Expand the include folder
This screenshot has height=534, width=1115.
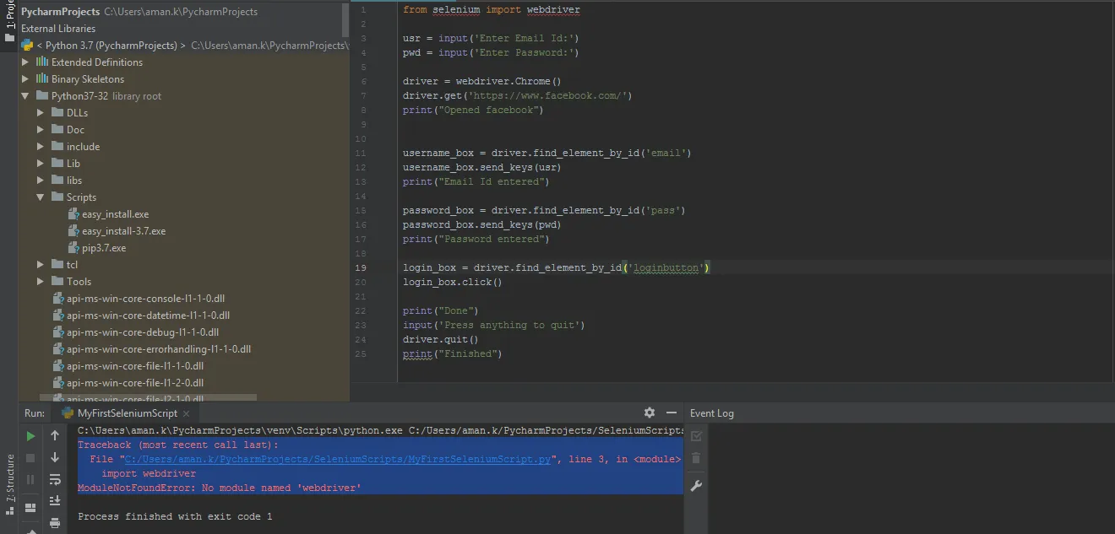coord(41,147)
